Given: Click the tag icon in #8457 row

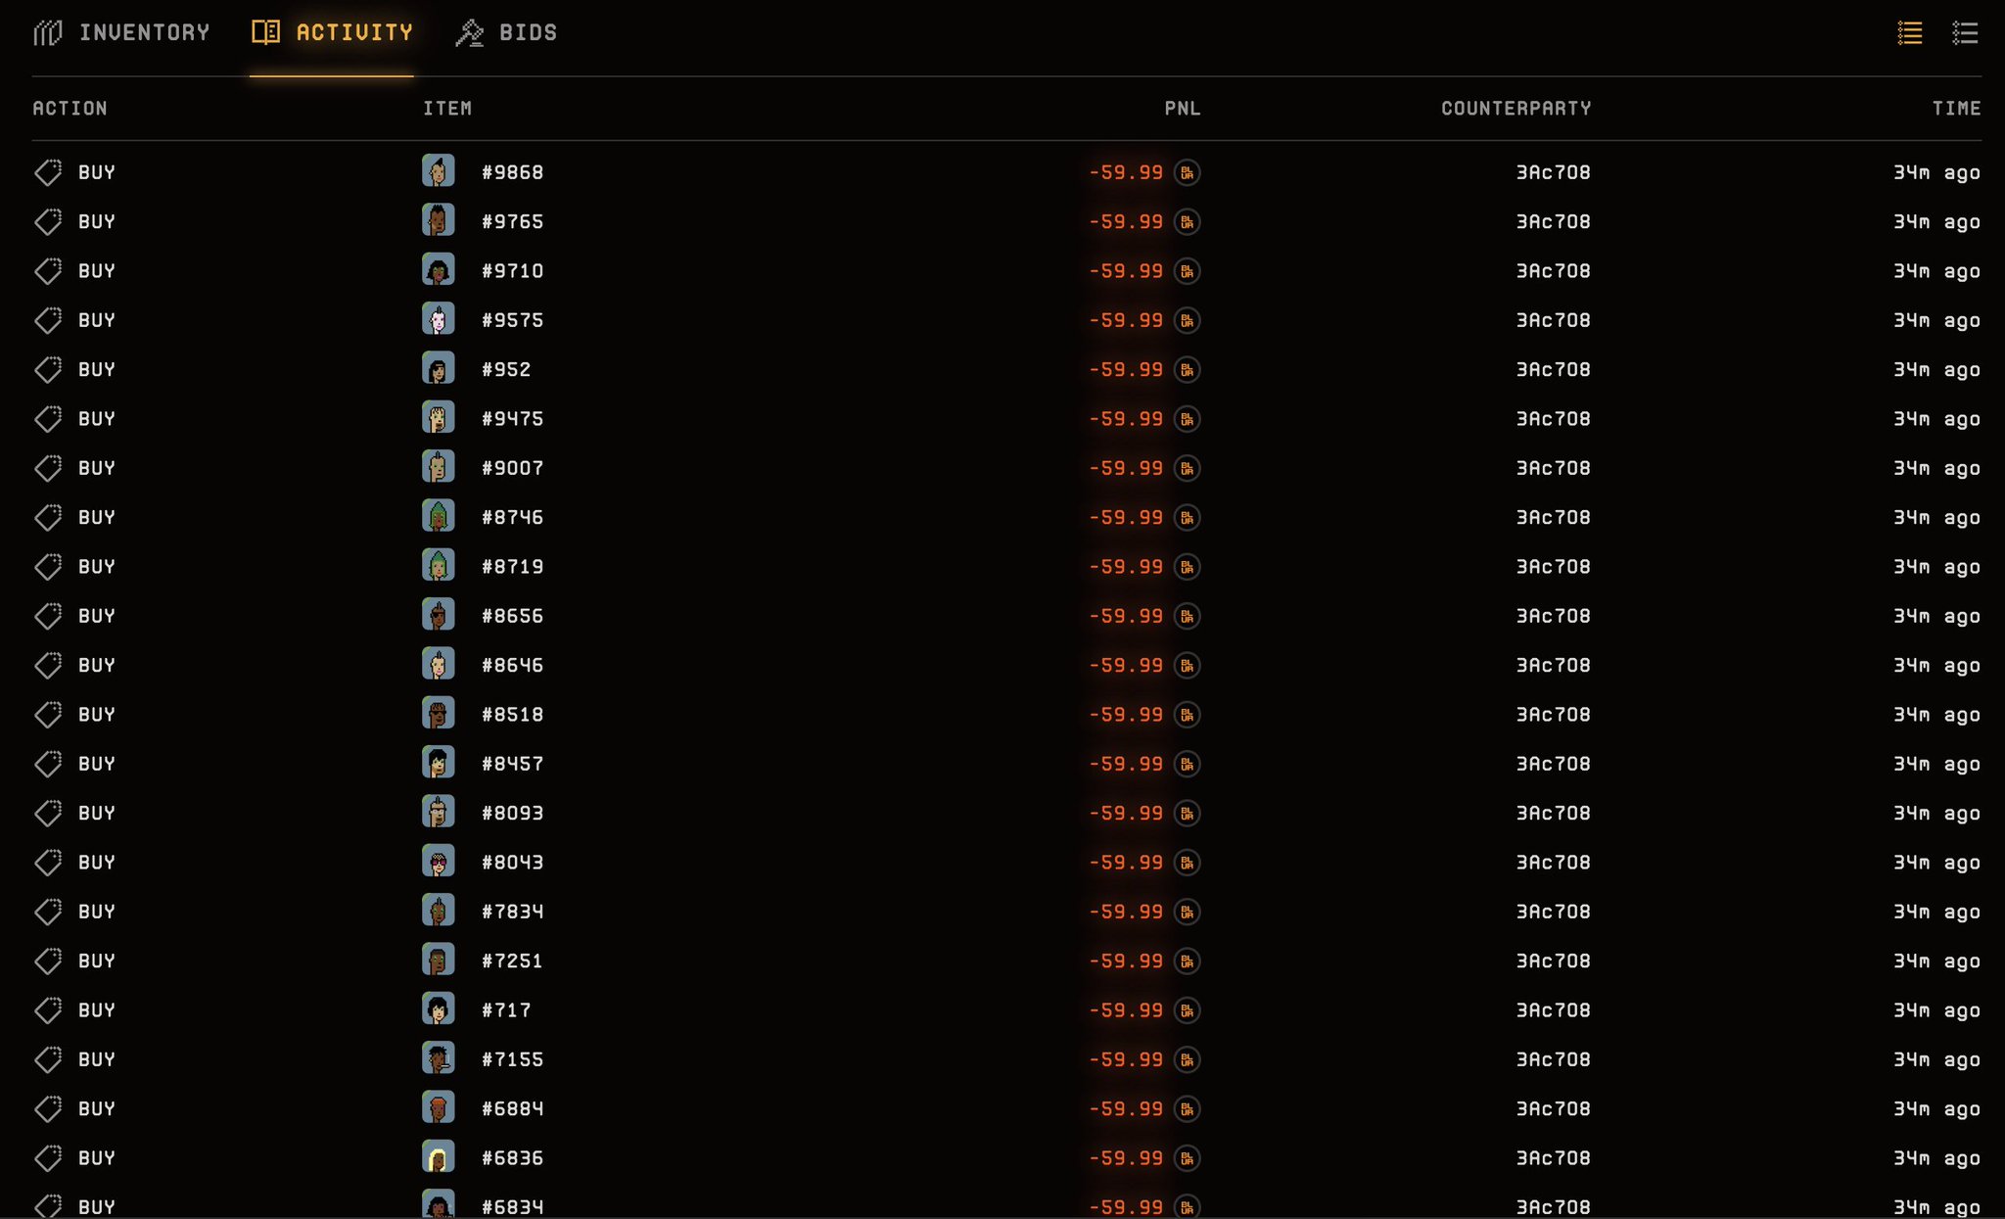Looking at the screenshot, I should pos(48,764).
